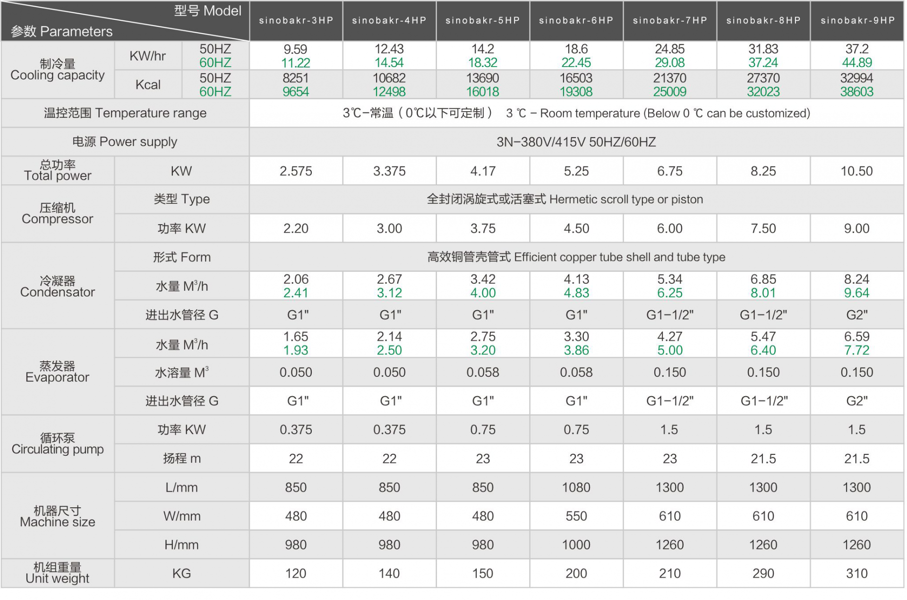
Task: Select total power value 3.375
Action: click(389, 171)
